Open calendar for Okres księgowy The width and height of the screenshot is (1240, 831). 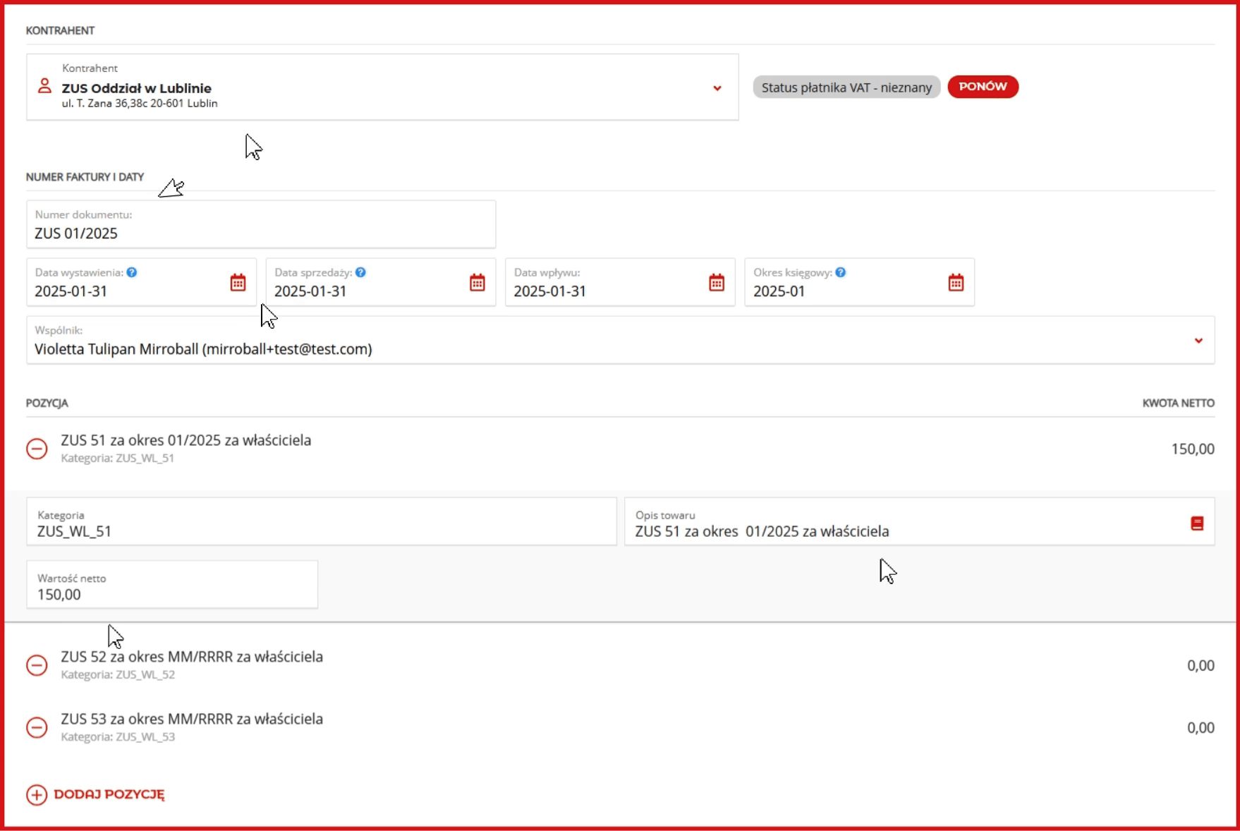(x=956, y=283)
